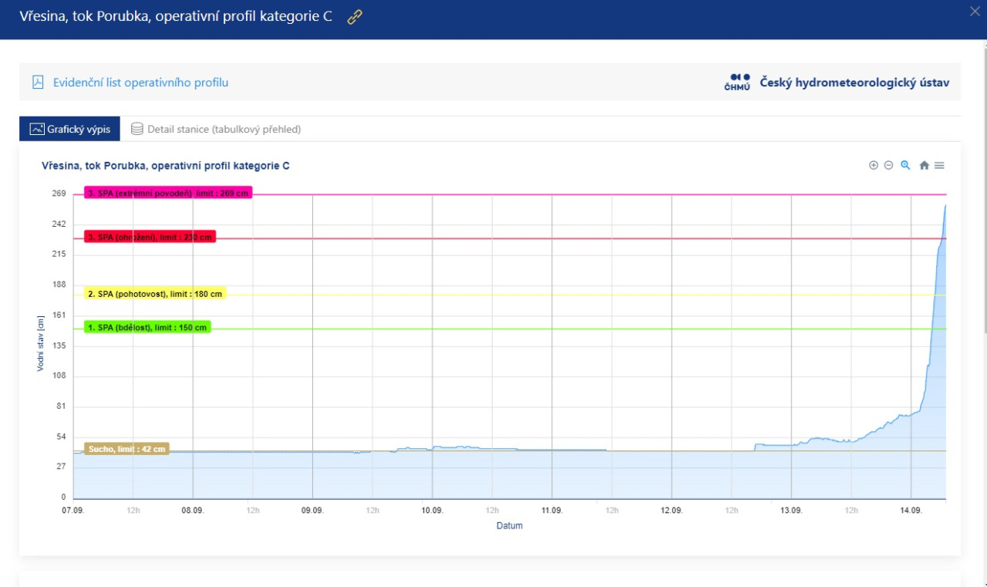The image size is (987, 587).
Task: Zoom in chart with plus icon
Action: pyautogui.click(x=874, y=165)
